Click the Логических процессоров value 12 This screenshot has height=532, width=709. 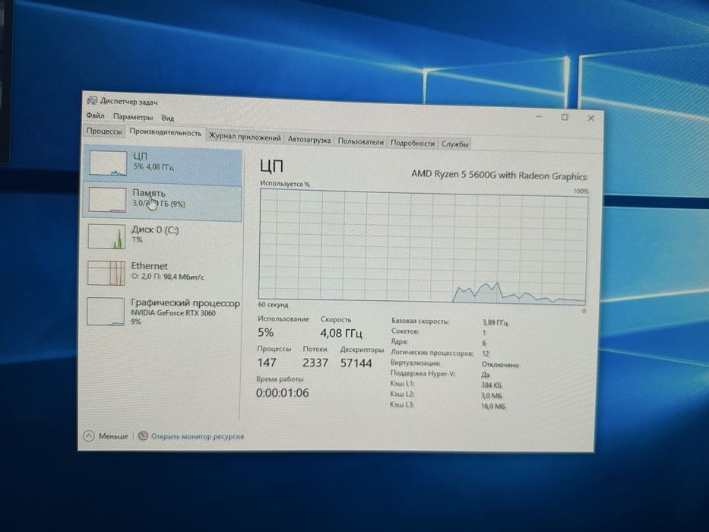pos(485,353)
